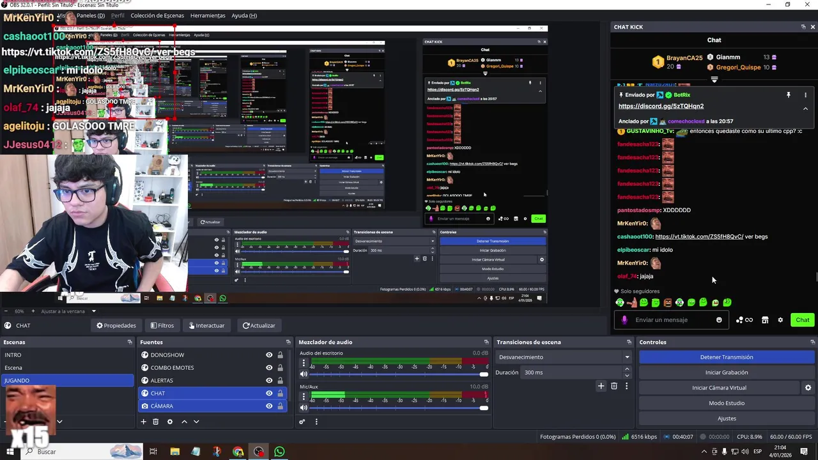Move the selected source up in Fuentes
Image resolution: width=818 pixels, height=460 pixels.
point(184,422)
